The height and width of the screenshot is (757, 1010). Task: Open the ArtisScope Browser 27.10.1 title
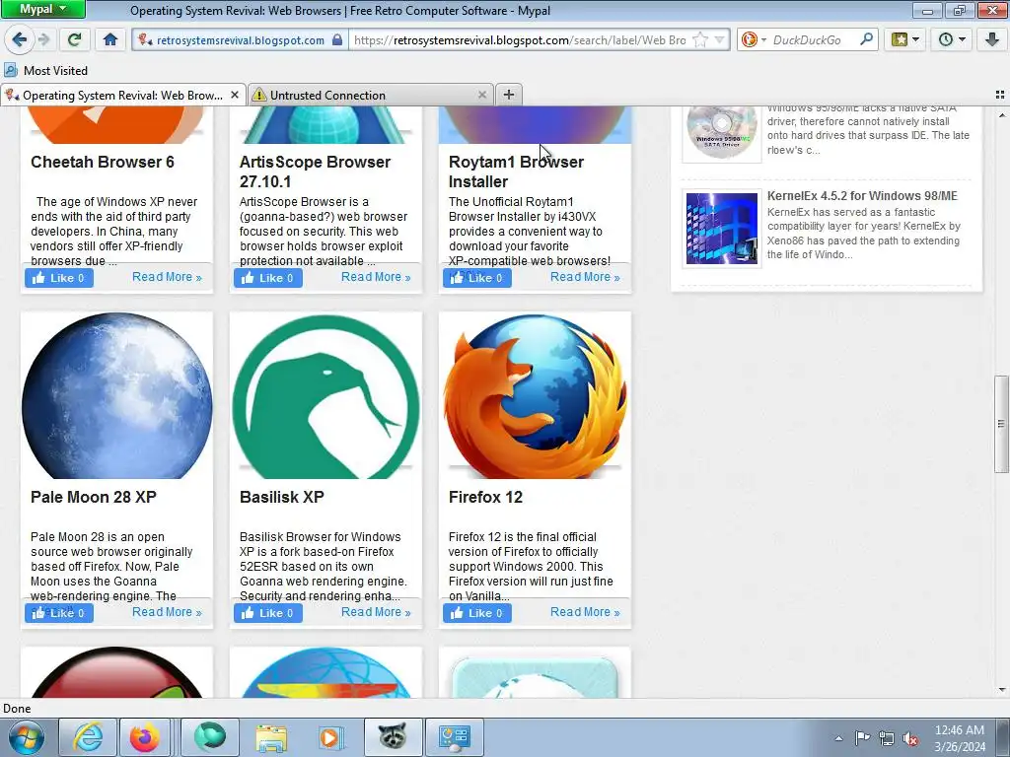click(315, 172)
